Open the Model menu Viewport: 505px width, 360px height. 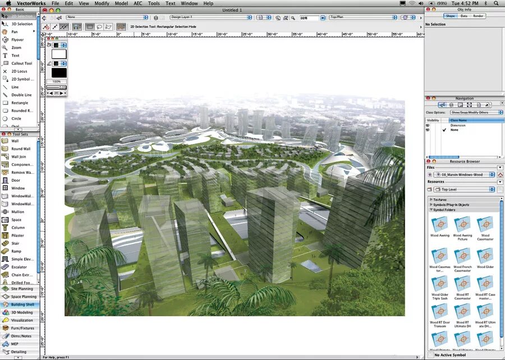(121, 3)
